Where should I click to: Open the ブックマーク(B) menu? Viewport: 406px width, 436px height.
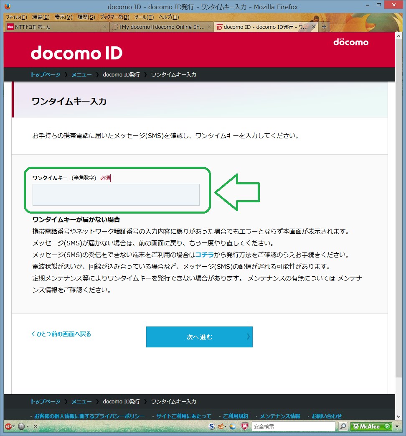(114, 17)
